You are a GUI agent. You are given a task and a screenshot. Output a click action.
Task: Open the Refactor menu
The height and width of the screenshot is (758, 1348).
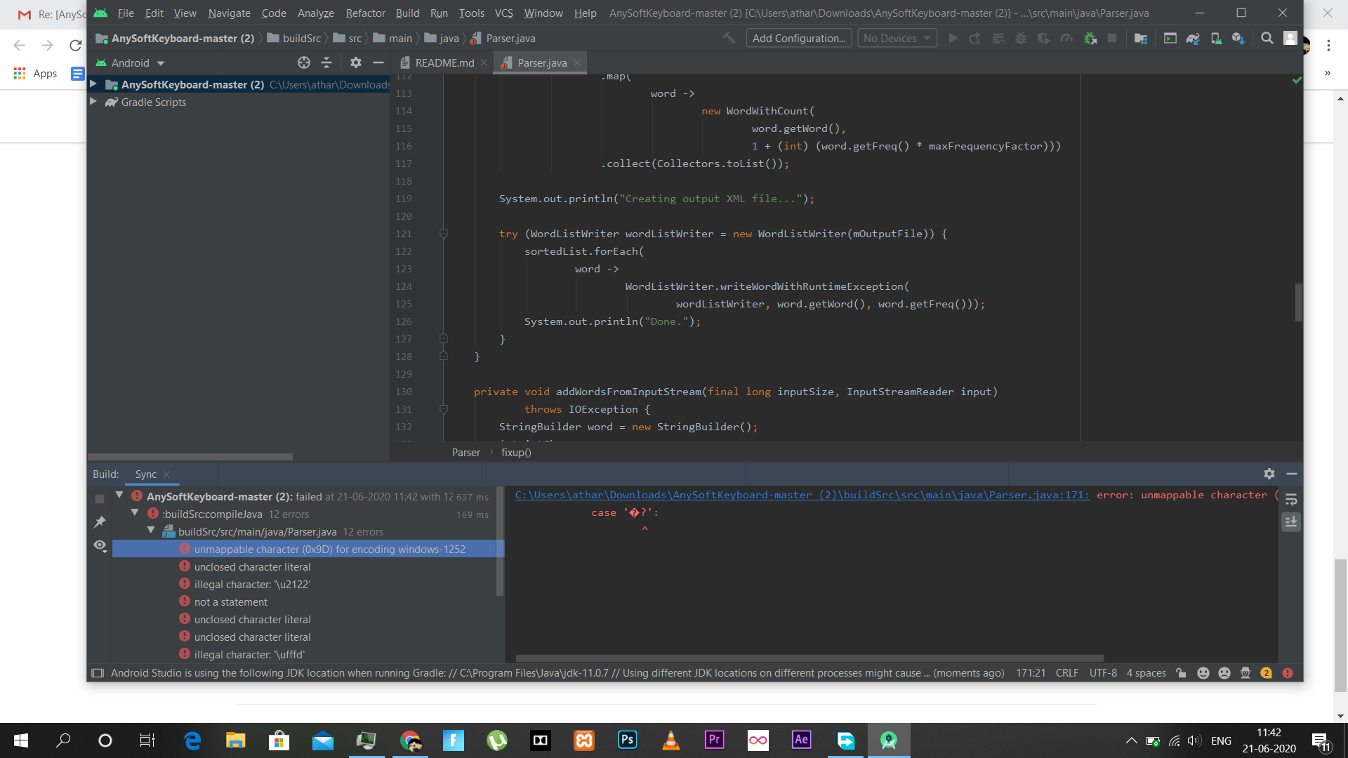click(x=365, y=13)
